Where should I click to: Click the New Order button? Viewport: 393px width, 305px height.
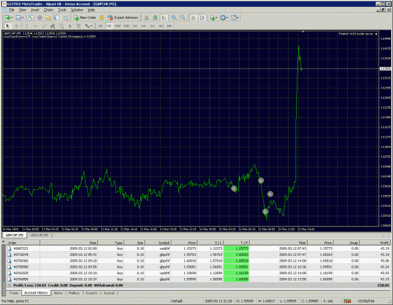tap(85, 18)
